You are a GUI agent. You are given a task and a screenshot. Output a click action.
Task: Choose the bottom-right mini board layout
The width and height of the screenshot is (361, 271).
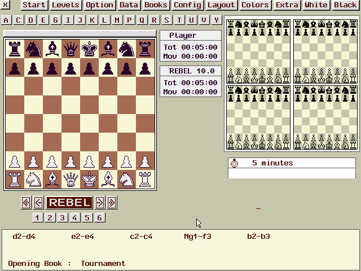[325, 117]
